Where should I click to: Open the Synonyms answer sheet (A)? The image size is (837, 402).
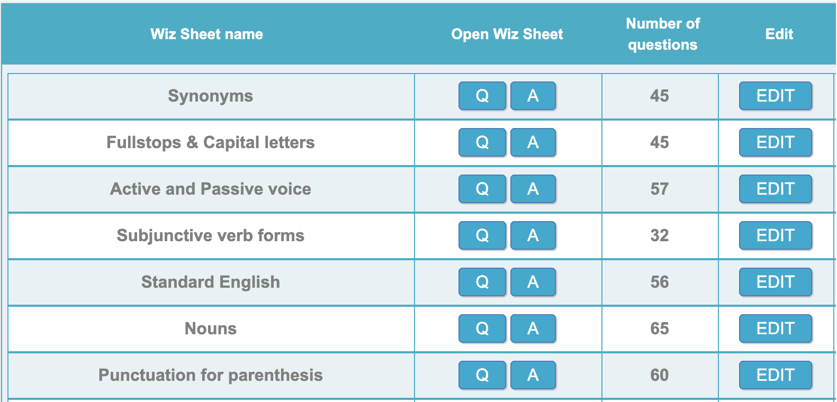pyautogui.click(x=533, y=96)
